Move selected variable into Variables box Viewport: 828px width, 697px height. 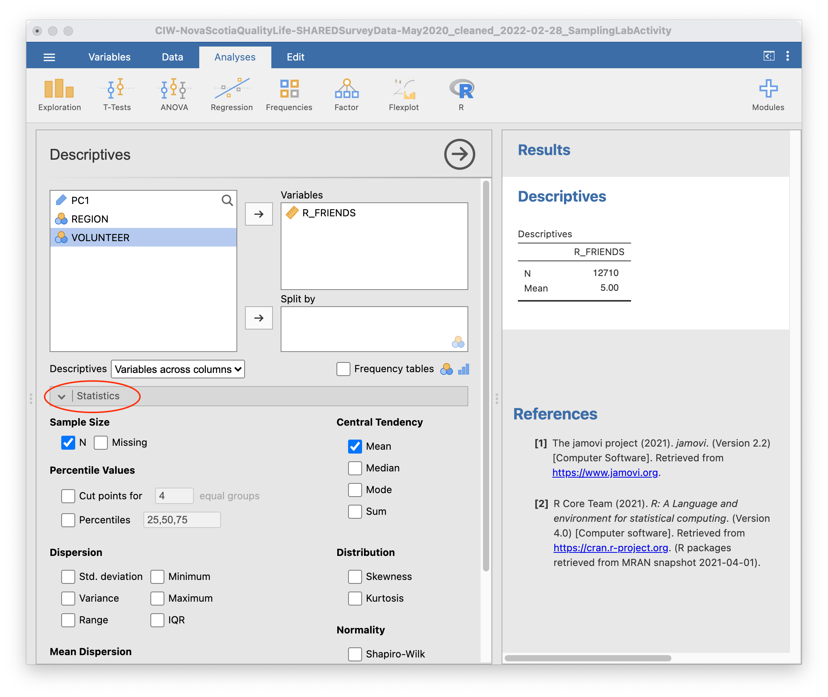coord(259,214)
